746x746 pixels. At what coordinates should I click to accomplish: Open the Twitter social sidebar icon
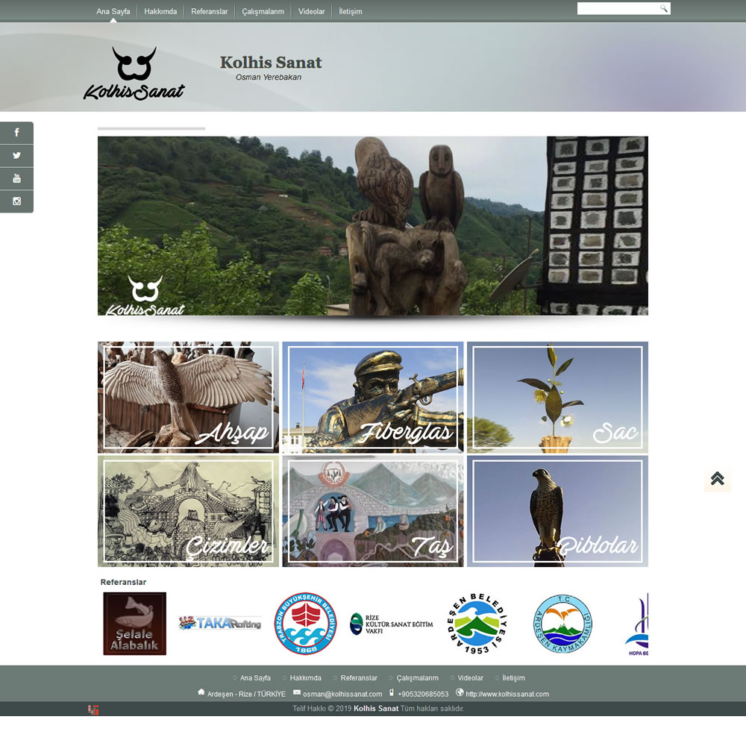[x=16, y=156]
